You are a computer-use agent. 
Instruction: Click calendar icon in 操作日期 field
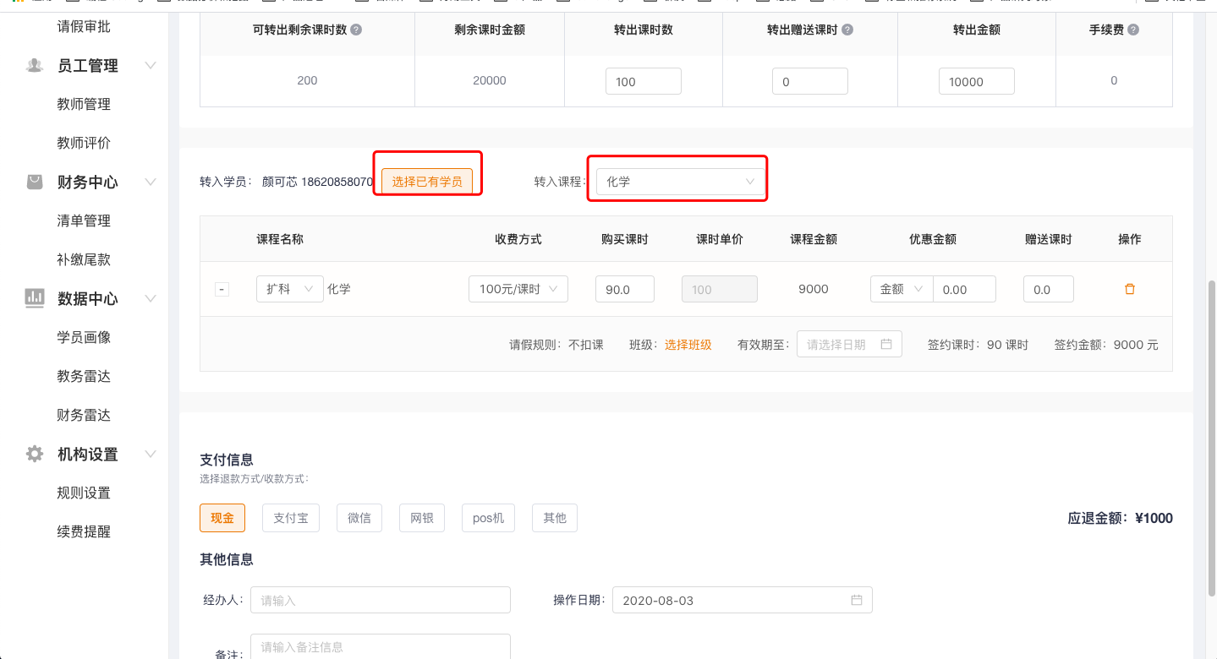tap(857, 601)
